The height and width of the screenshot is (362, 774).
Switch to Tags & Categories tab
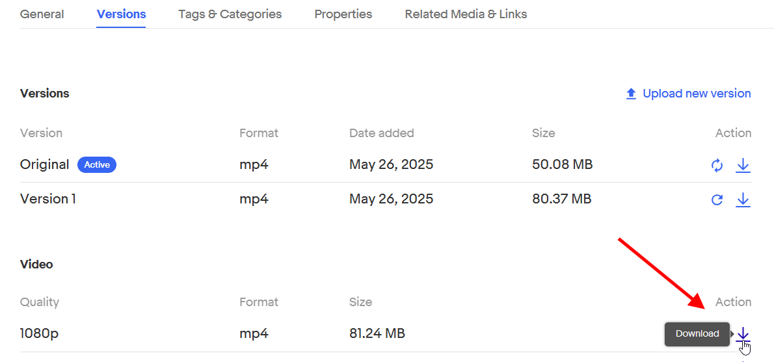[x=230, y=14]
